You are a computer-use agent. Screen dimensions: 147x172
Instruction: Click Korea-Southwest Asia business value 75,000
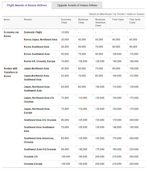click(82, 54)
